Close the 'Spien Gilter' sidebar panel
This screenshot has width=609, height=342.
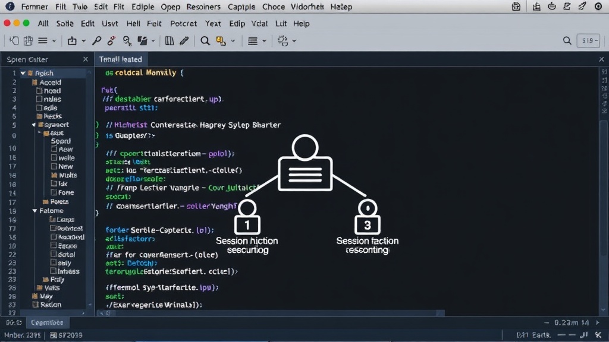click(86, 59)
